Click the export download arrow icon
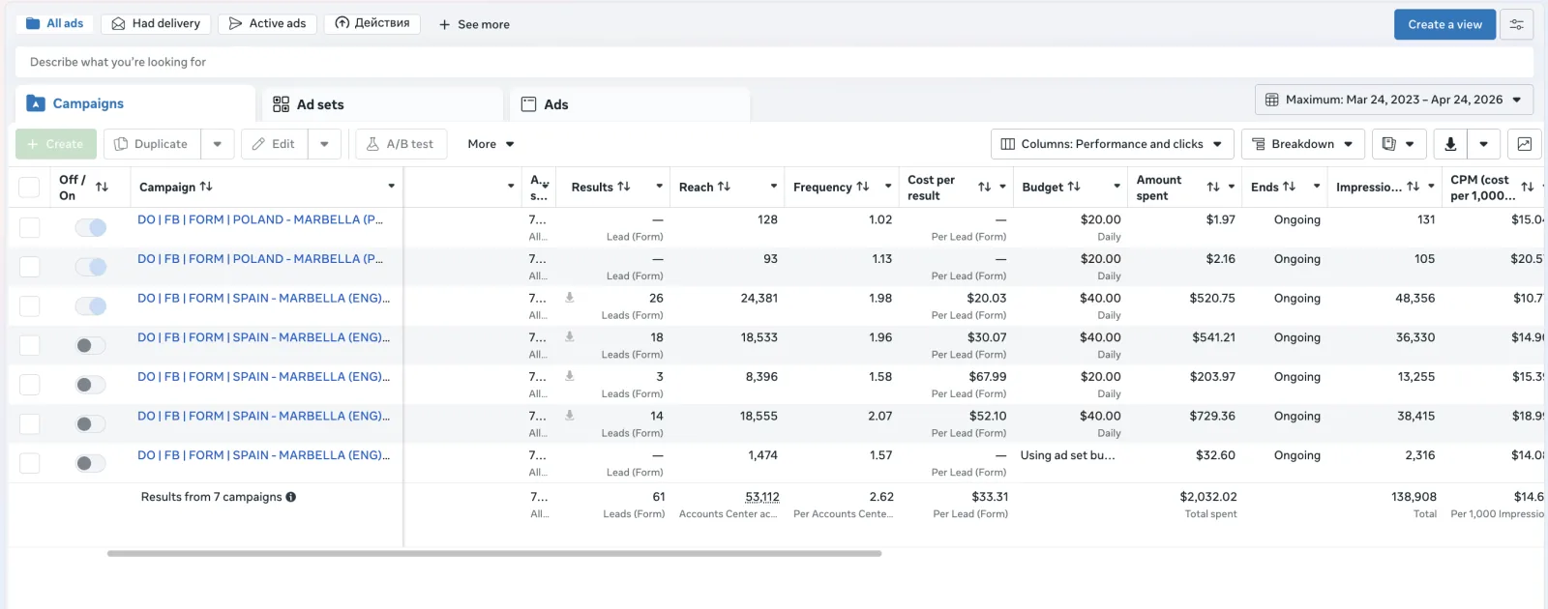1548x609 pixels. pyautogui.click(x=1449, y=144)
